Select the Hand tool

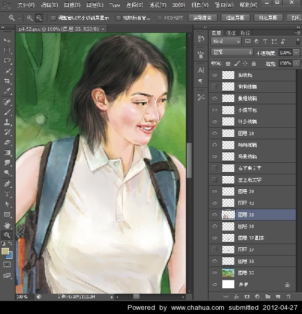7,225
